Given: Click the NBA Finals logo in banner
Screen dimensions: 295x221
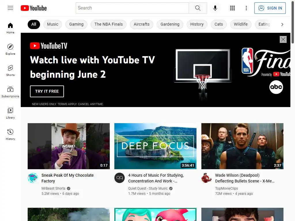Looking at the screenshot, I should (x=266, y=62).
